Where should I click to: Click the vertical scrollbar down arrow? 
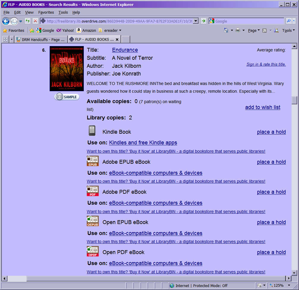tap(294, 273)
